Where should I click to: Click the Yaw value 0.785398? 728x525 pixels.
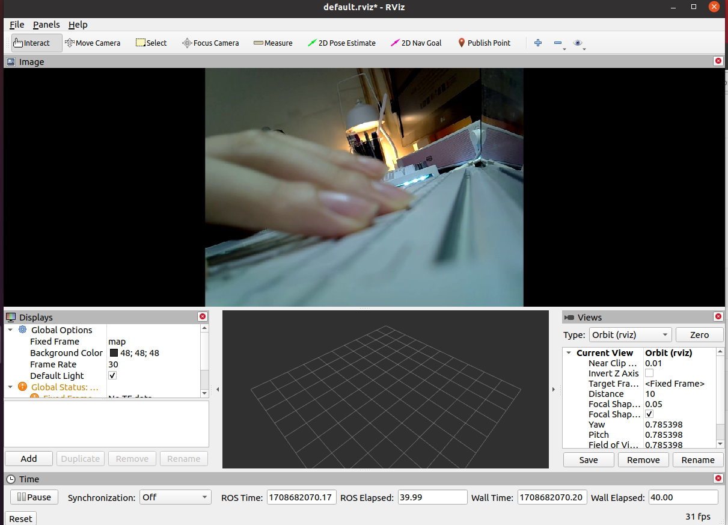[664, 425]
